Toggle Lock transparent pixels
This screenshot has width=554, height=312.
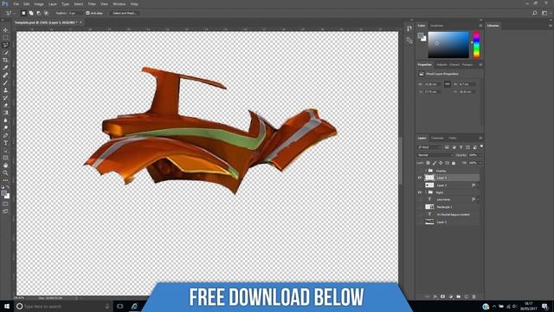click(x=428, y=163)
